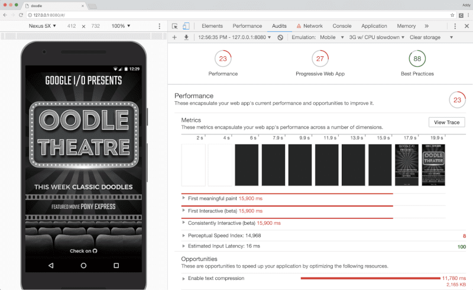Open device emulation three-dot options menu
The image size is (473, 290).
159,26
